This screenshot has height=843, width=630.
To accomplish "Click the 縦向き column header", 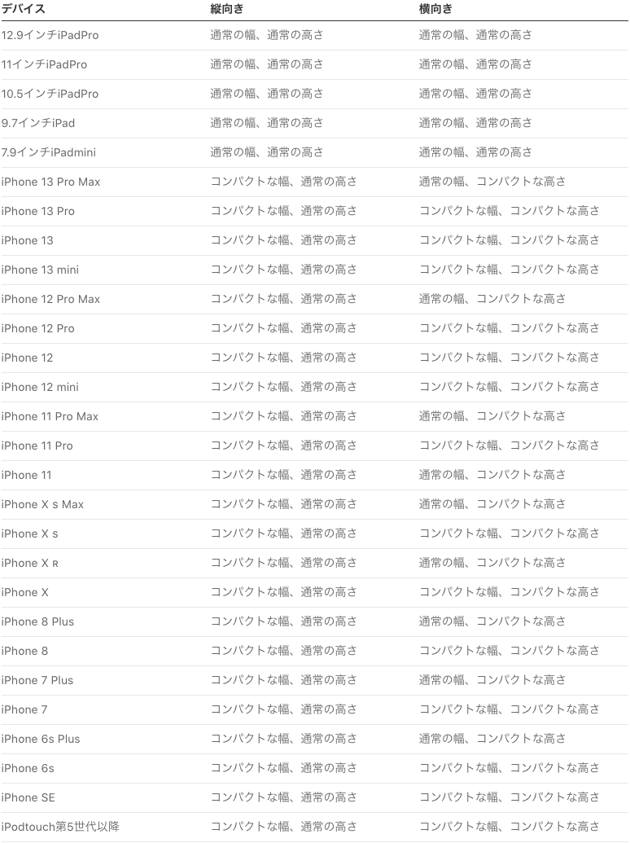I will point(226,9).
